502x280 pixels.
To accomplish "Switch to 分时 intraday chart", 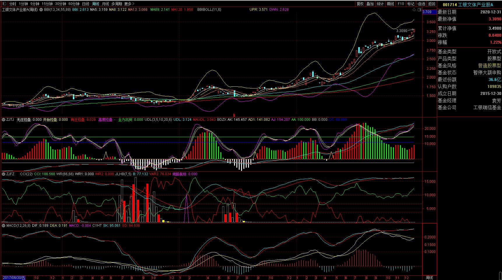I will (13, 4).
